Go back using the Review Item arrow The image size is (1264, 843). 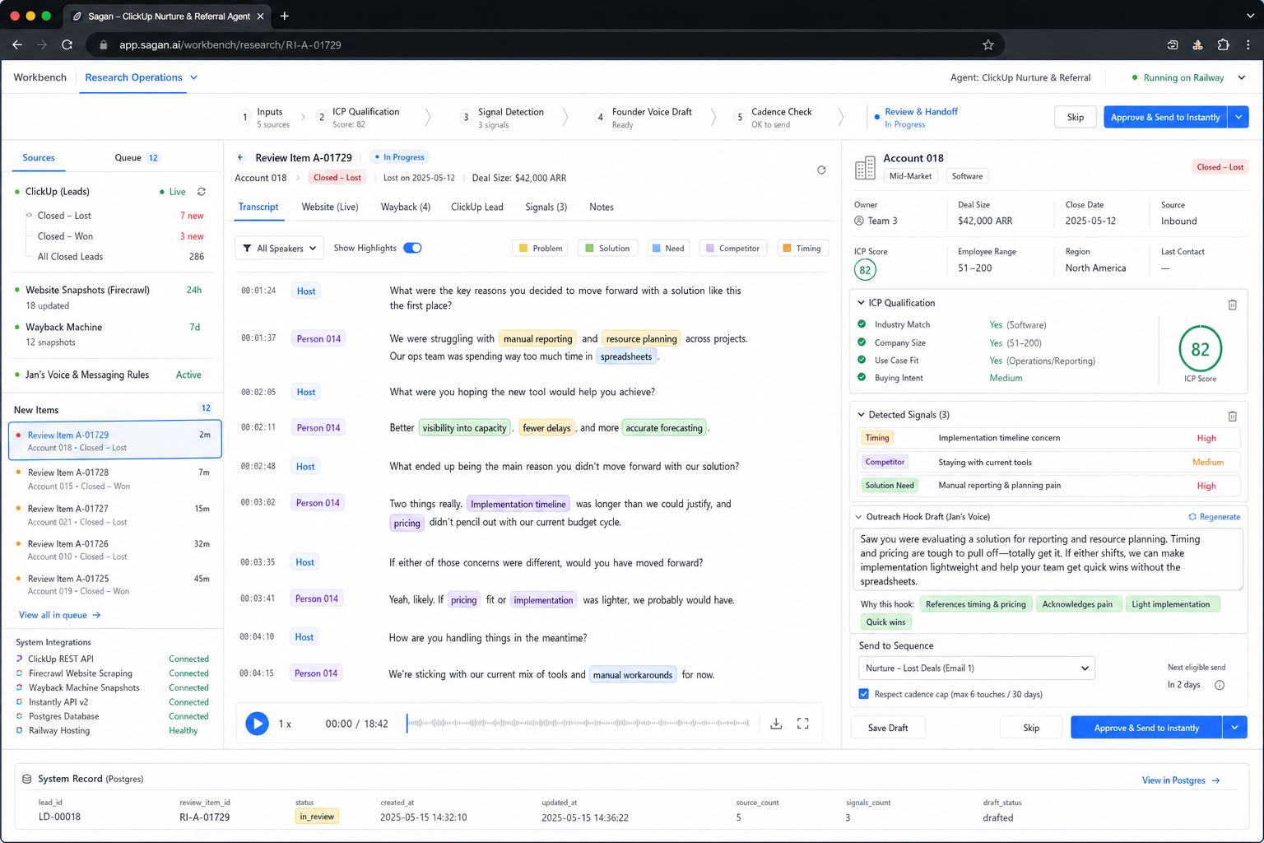pos(240,157)
